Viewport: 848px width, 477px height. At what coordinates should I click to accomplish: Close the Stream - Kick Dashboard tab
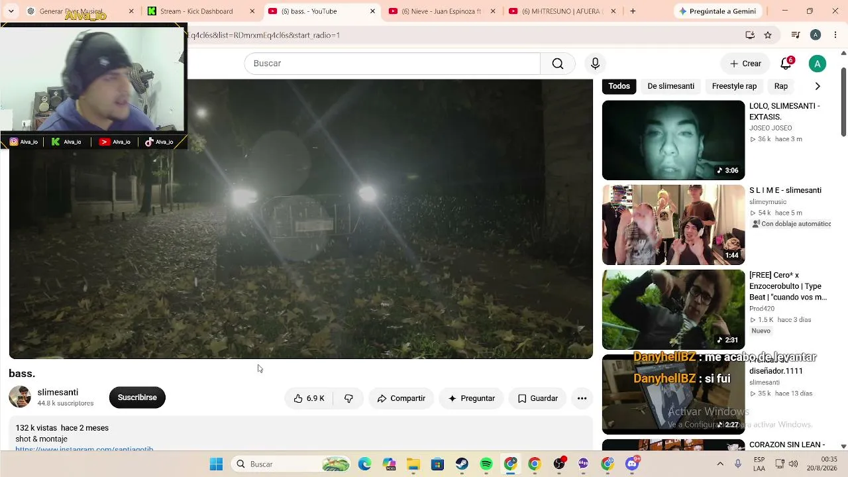coord(252,11)
